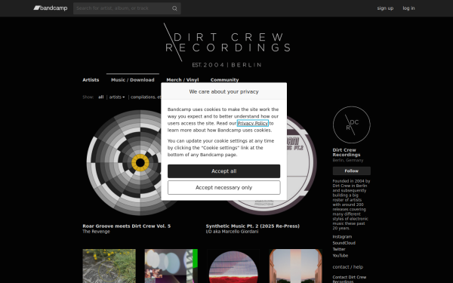Click the 'Berlin, Germany' location text
Screen dimensions: 453x283
[348, 160]
